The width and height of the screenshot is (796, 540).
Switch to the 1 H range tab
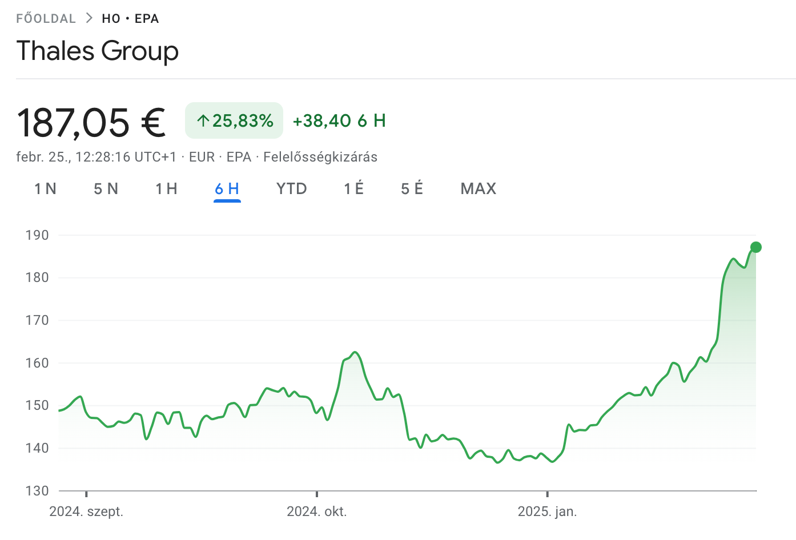[x=166, y=188]
